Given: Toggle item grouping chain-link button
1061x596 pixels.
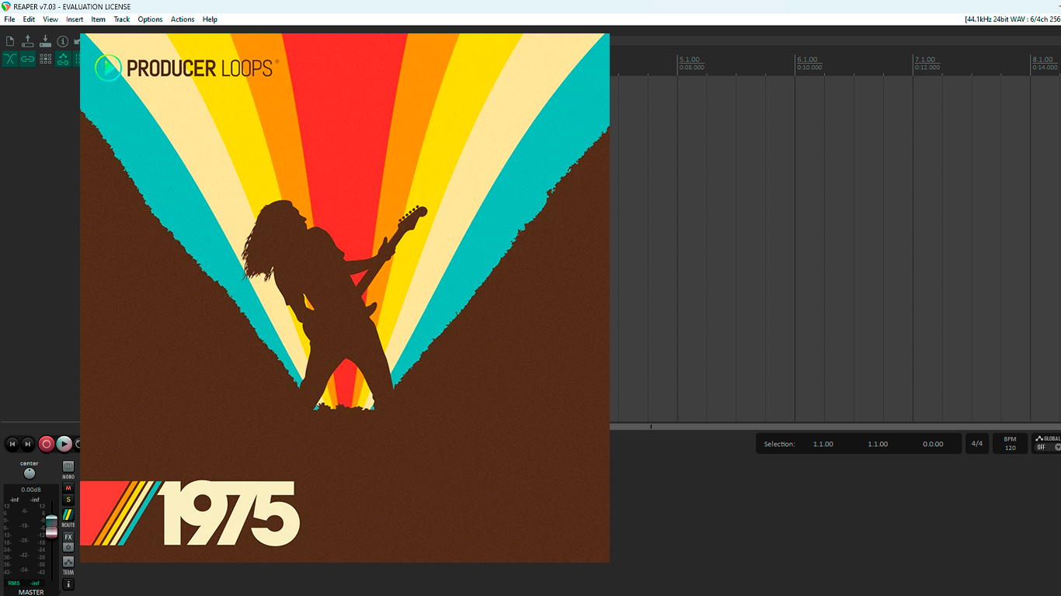Looking at the screenshot, I should coord(28,59).
